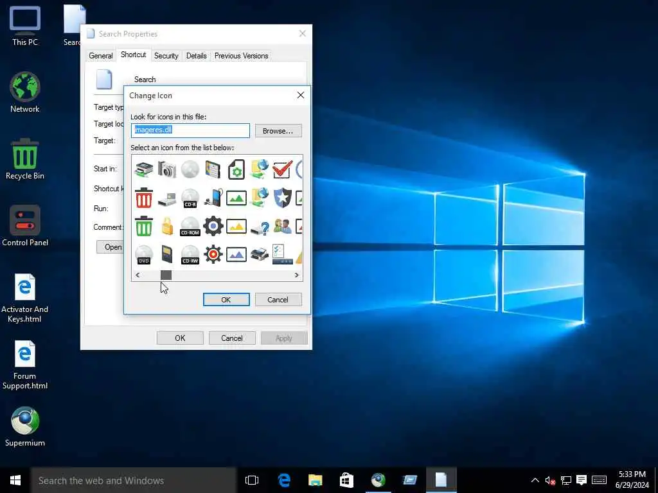Select the red checkmark box icon
Viewport: 658px width, 493px height.
click(x=283, y=169)
